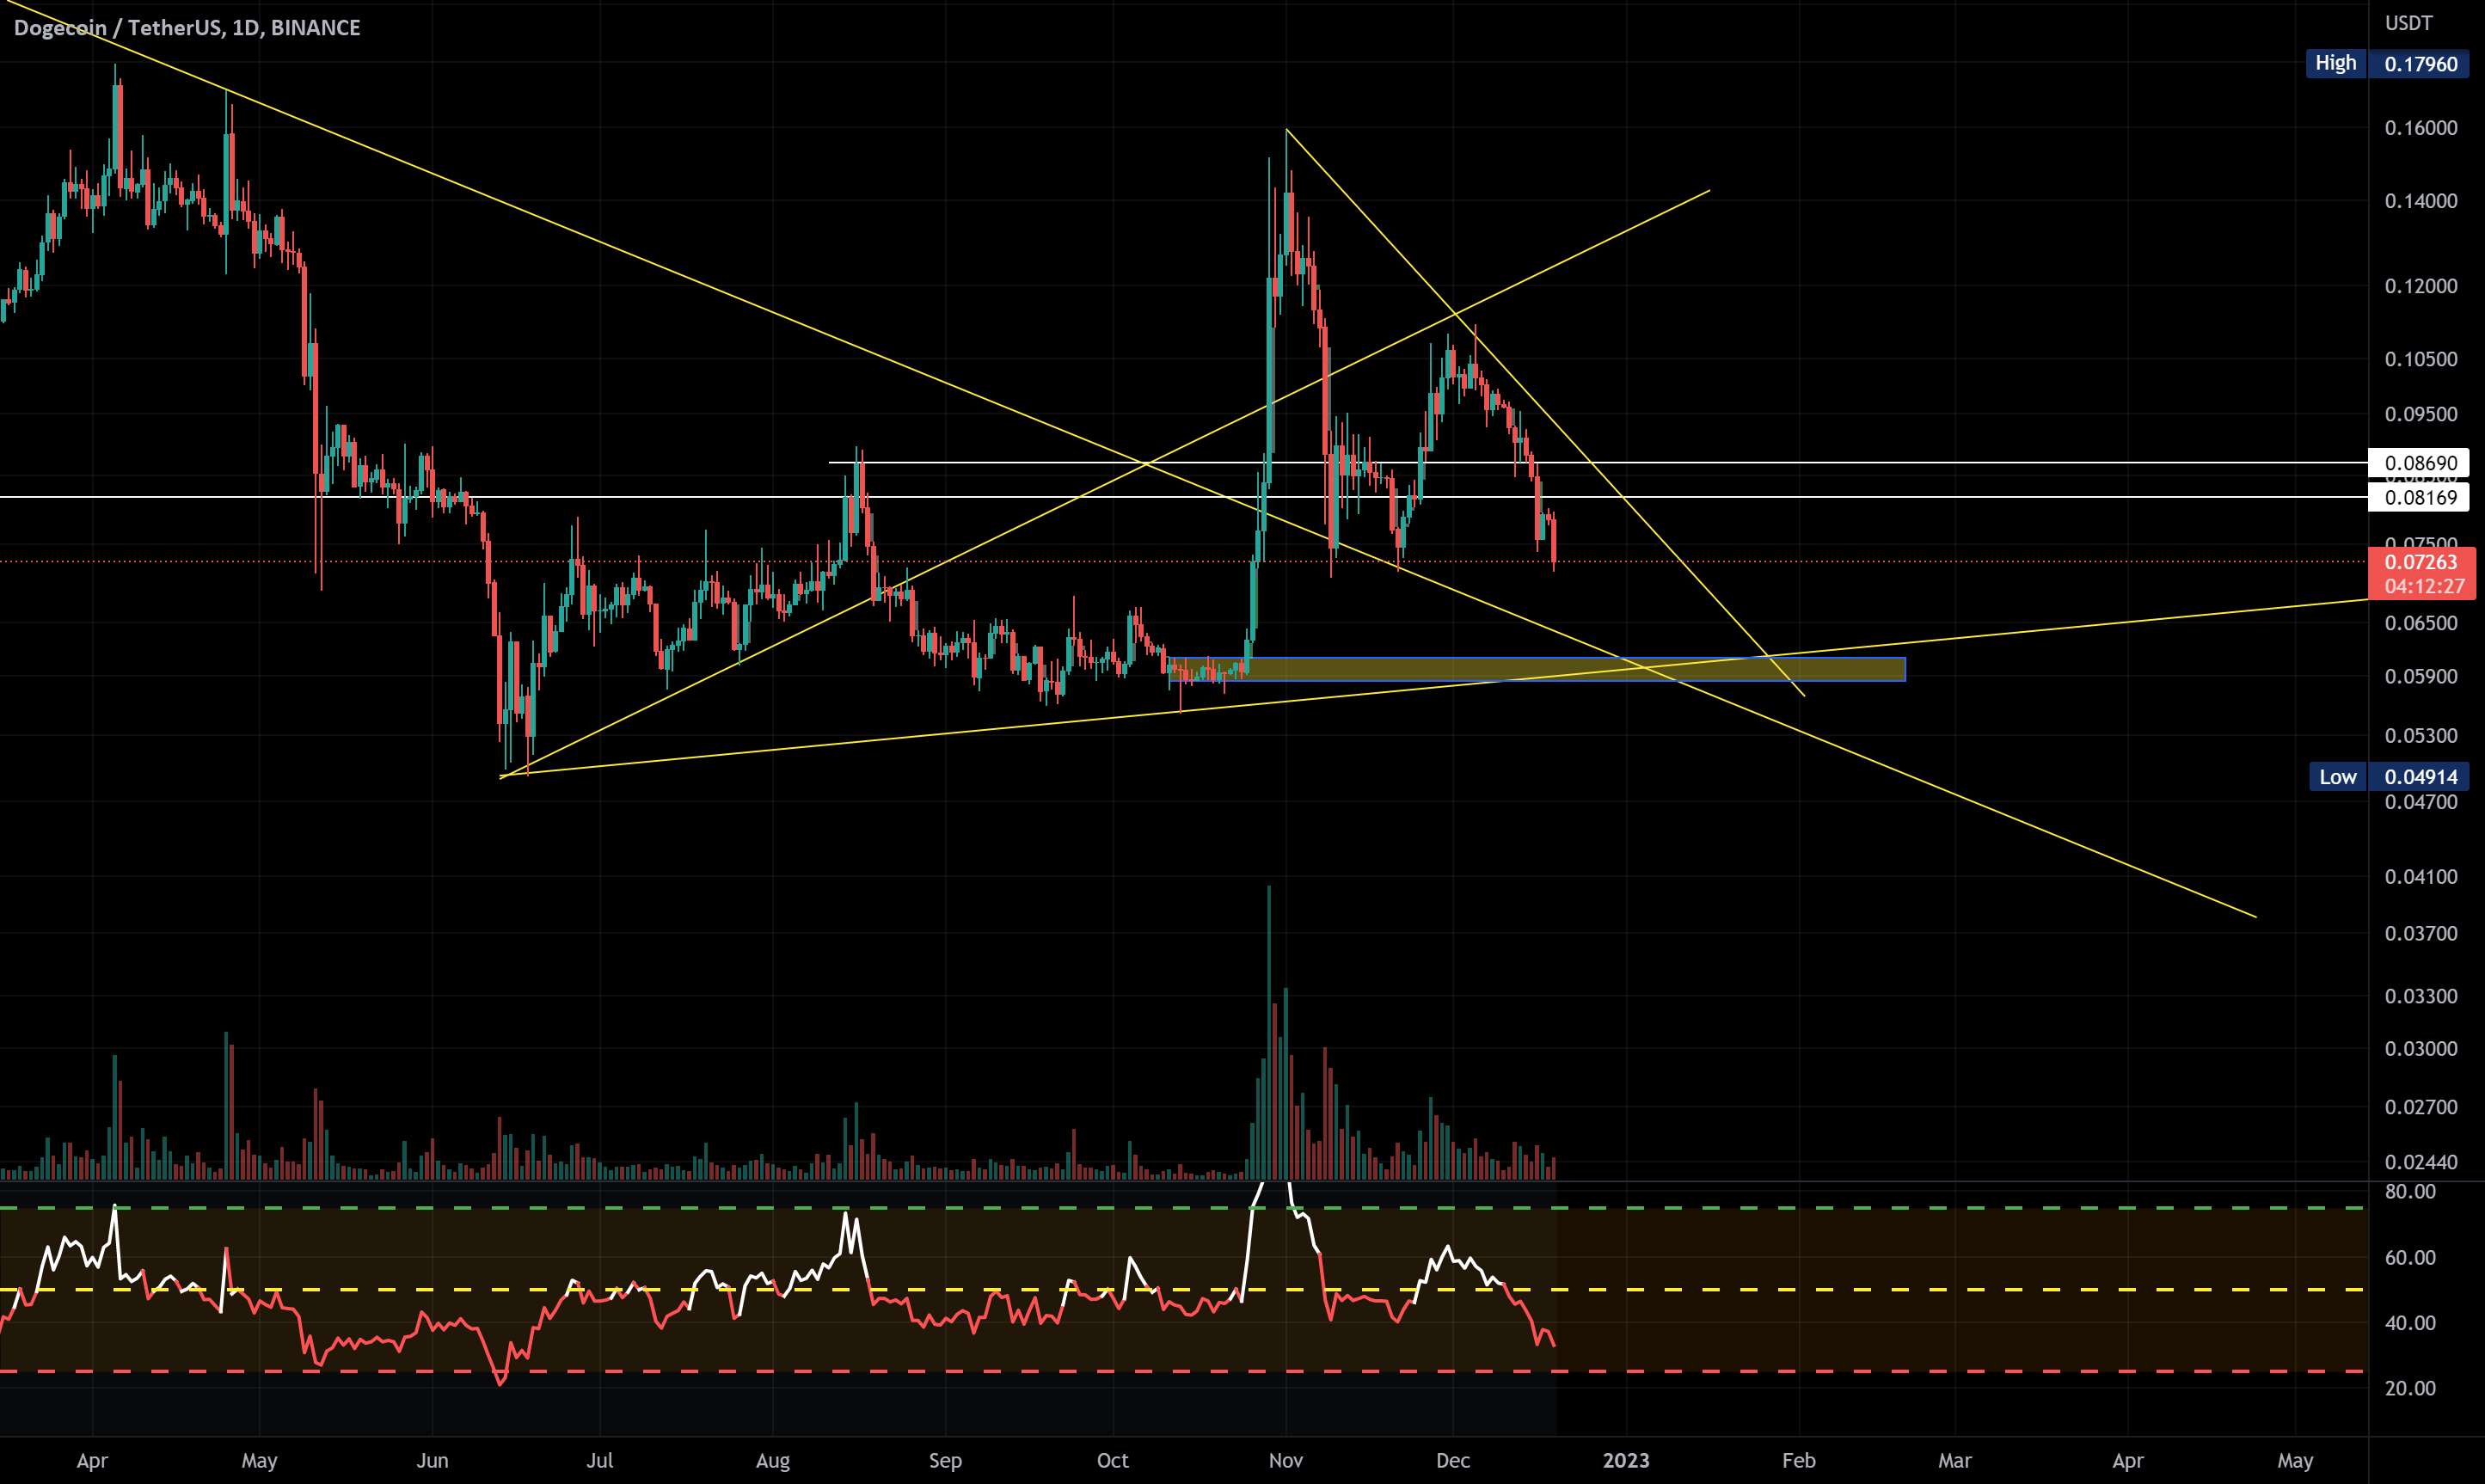Click the Apr label at the left of the time axis
The image size is (2485, 1484).
tap(92, 1461)
